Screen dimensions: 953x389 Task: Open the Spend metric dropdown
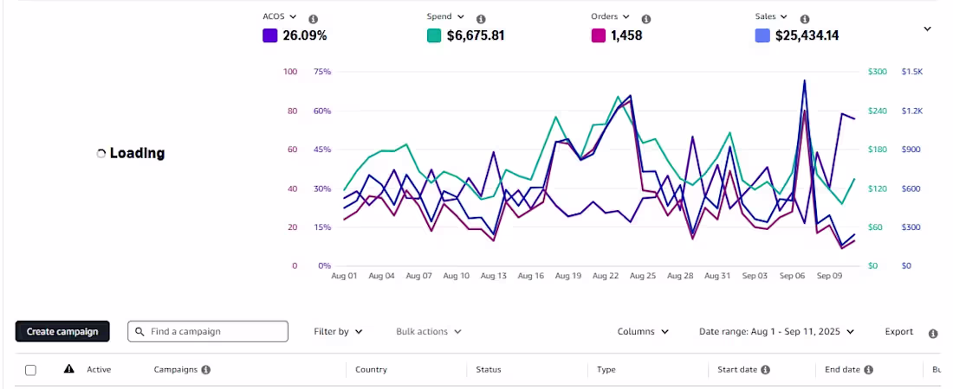tap(445, 17)
